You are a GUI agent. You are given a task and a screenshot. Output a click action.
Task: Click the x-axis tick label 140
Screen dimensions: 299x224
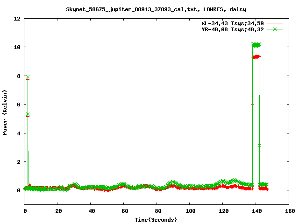click(x=256, y=211)
